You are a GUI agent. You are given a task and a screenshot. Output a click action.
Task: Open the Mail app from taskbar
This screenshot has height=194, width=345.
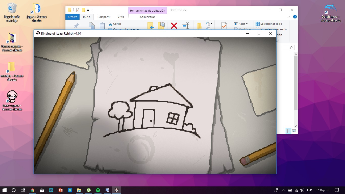click(x=42, y=190)
